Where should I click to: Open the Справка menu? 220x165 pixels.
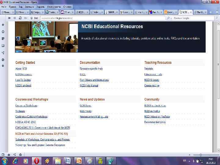pyautogui.click(x=67, y=7)
